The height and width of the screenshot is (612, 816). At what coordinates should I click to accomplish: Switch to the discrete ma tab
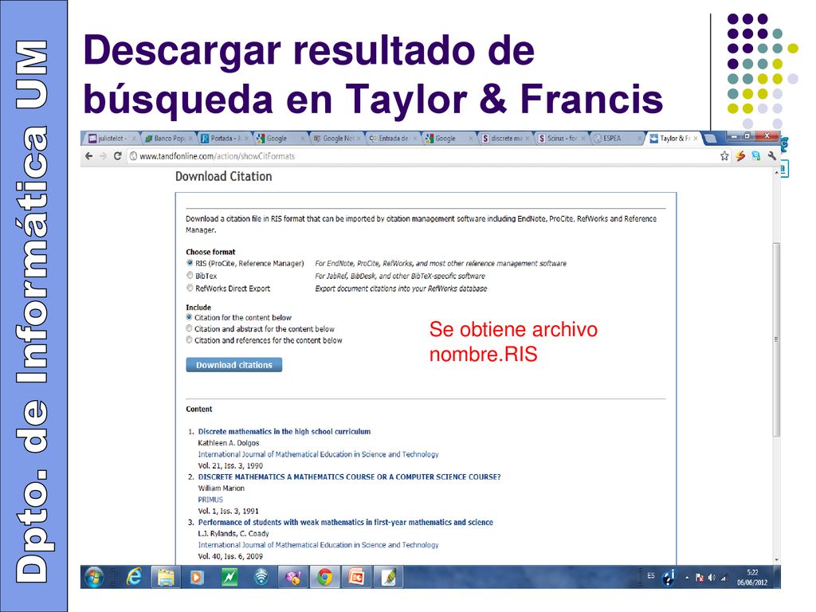506,139
